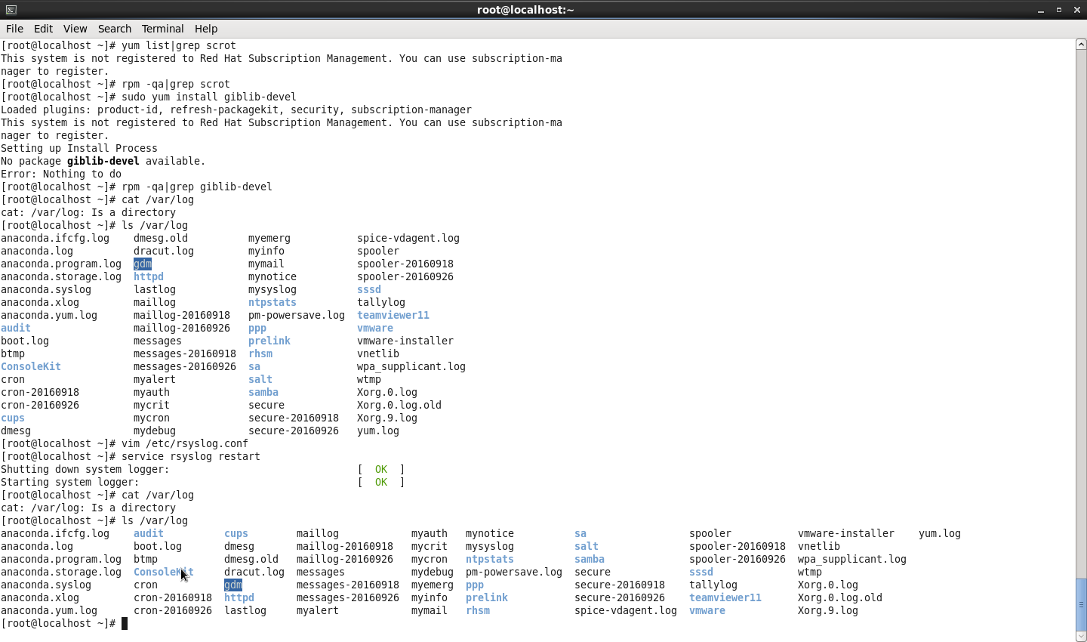This screenshot has width=1087, height=642.
Task: Open the Terminal menu
Action: [x=162, y=29]
